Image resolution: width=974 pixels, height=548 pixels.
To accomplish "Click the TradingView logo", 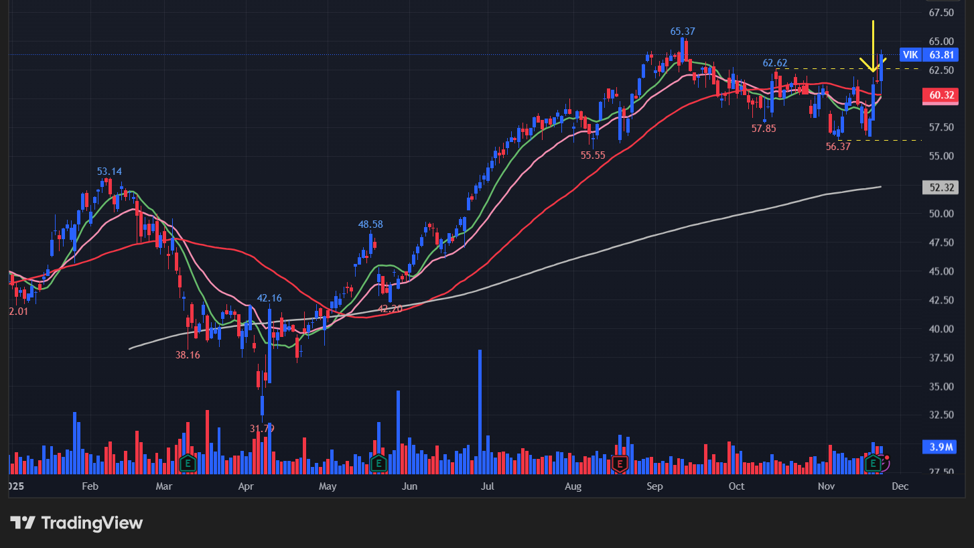I will pos(76,523).
